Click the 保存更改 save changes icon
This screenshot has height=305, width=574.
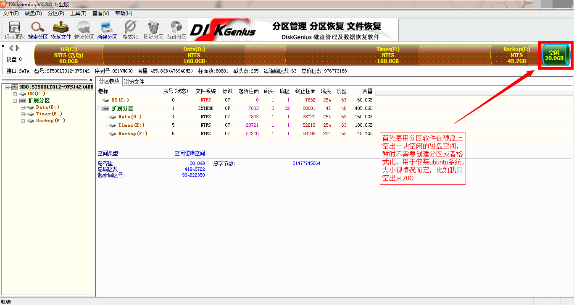pos(15,30)
